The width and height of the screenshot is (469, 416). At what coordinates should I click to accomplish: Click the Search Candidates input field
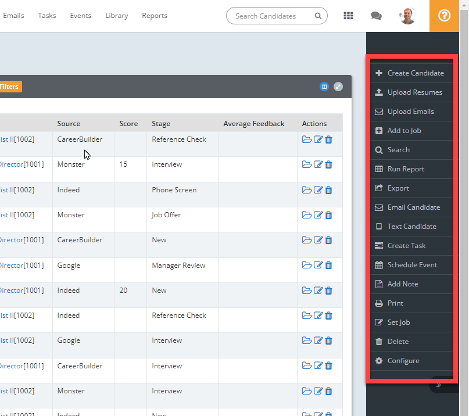coord(271,16)
